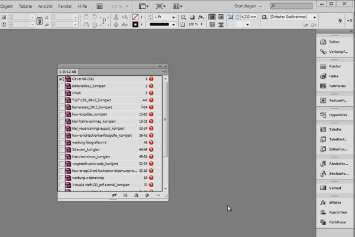Open the Objekt menu
The height and width of the screenshot is (237, 355).
click(7, 7)
